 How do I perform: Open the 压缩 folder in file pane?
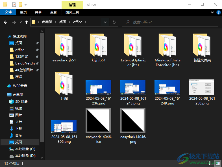(64, 86)
